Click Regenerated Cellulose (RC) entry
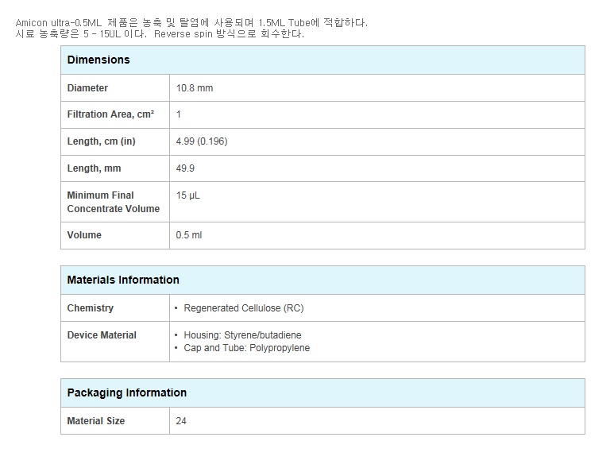614x464 pixels. [244, 308]
